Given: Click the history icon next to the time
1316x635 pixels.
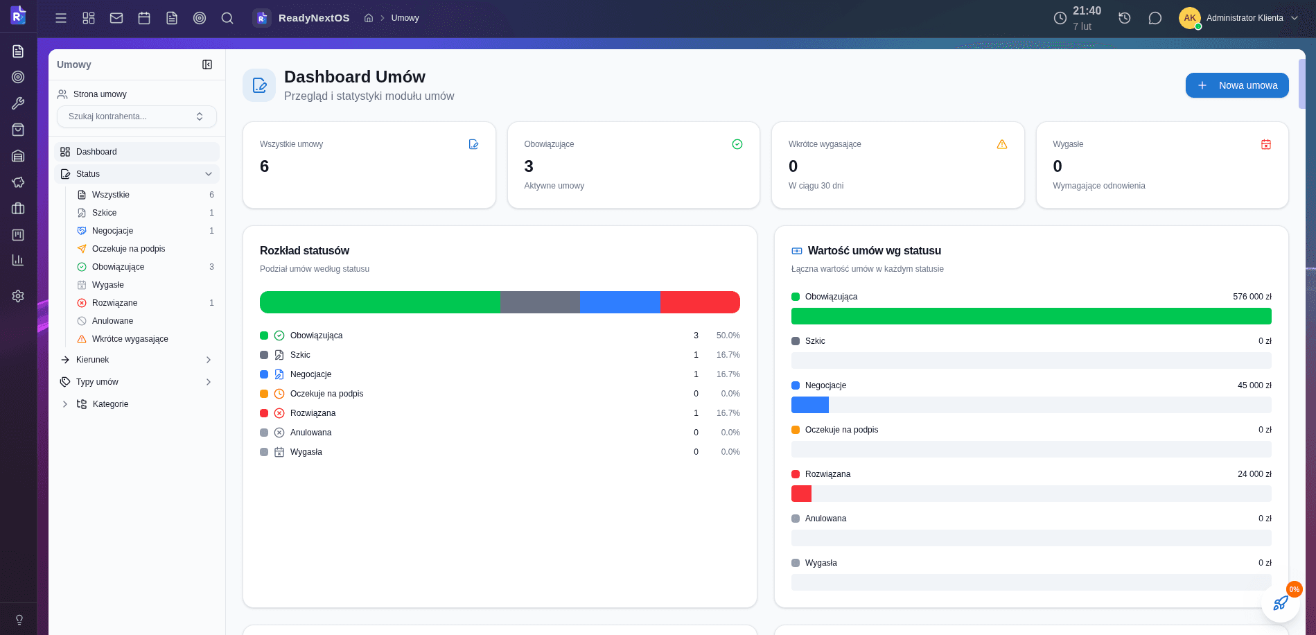Looking at the screenshot, I should tap(1123, 18).
